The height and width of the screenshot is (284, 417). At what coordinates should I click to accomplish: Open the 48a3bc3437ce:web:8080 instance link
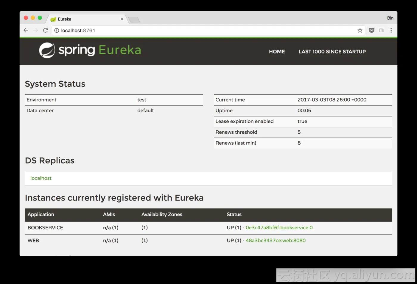tap(276, 240)
